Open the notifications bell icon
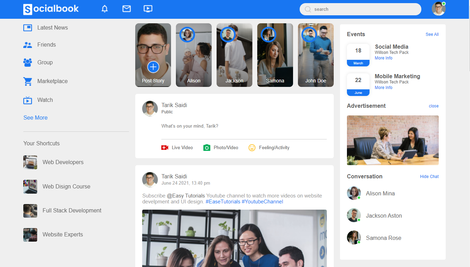Image resolution: width=470 pixels, height=267 pixels. pyautogui.click(x=105, y=8)
